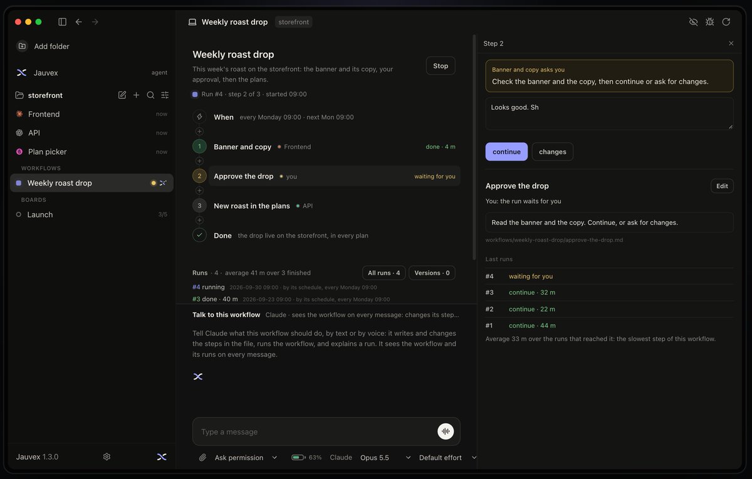The height and width of the screenshot is (479, 752).
Task: Go back with the left arrow
Action: pos(79,22)
